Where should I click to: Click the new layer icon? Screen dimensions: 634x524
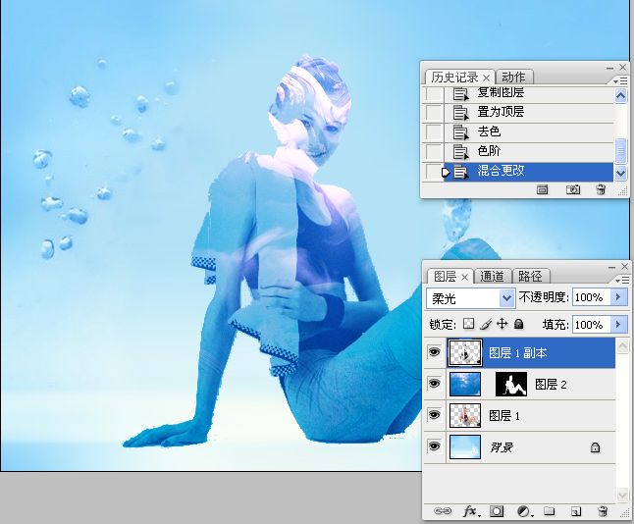click(576, 511)
